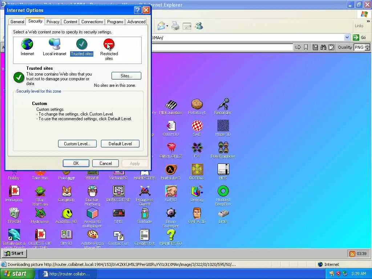372x279 pixels.
Task: Open the SAE checkered ball icon
Action: coord(197,126)
